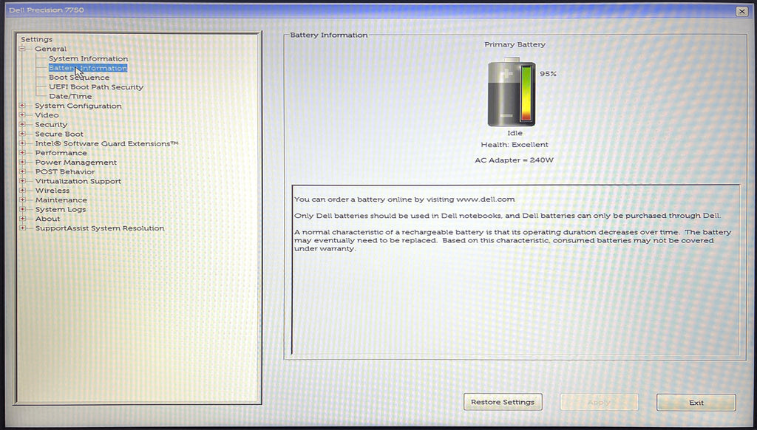Expand the POST Behavior node
The height and width of the screenshot is (430, 757).
tap(21, 171)
